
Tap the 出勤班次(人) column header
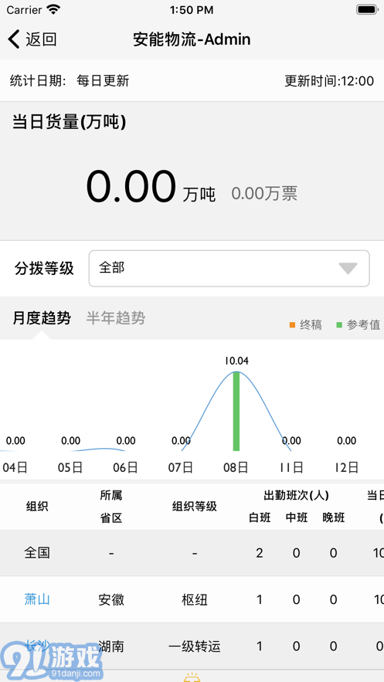[x=296, y=495]
